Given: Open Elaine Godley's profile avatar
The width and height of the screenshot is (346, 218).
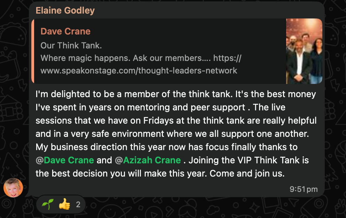Looking at the screenshot, I should point(13,188).
